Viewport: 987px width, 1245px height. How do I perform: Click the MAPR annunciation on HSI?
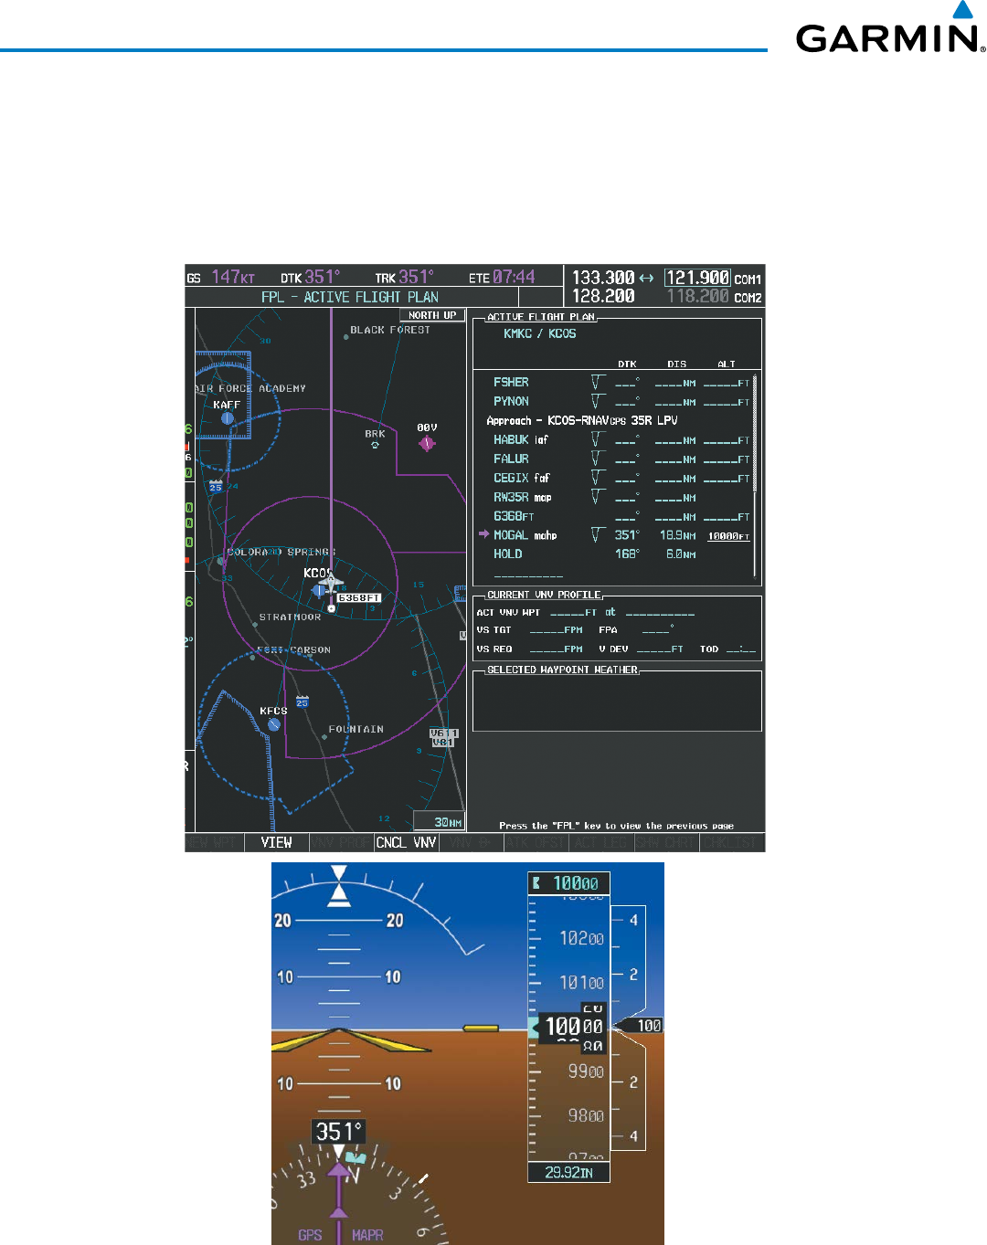(x=367, y=1234)
